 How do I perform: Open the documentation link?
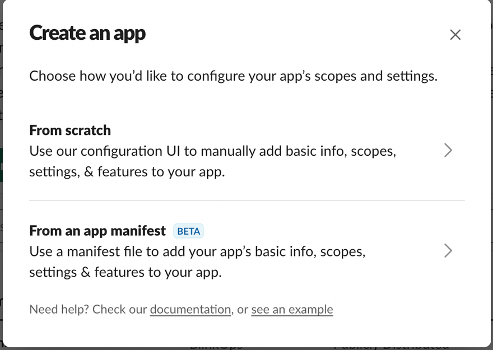click(x=190, y=310)
